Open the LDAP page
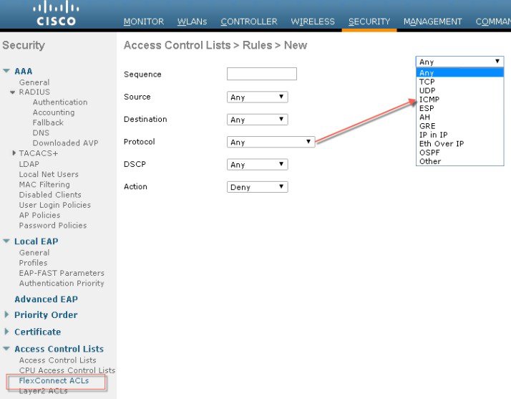 (x=29, y=164)
